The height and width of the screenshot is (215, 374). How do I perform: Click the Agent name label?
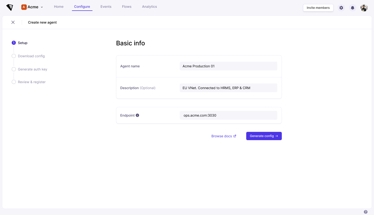click(x=130, y=66)
